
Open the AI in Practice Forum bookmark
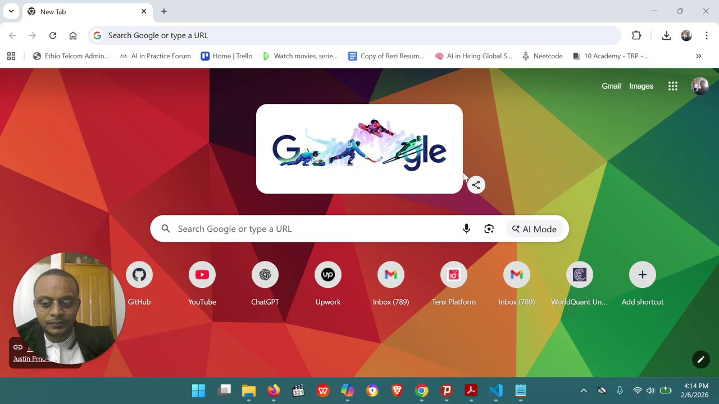[x=156, y=56]
